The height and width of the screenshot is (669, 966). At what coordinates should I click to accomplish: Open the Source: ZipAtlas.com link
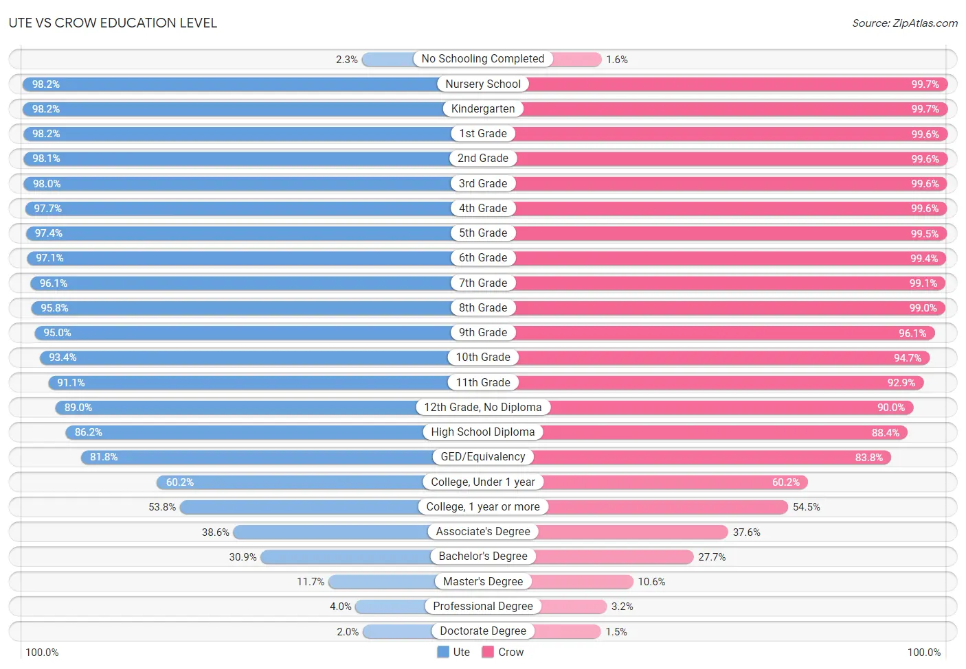tap(905, 23)
